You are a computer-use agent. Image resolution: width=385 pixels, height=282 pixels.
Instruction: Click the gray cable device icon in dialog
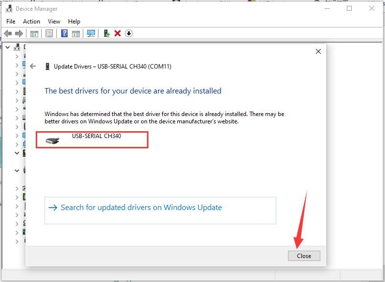(52, 141)
